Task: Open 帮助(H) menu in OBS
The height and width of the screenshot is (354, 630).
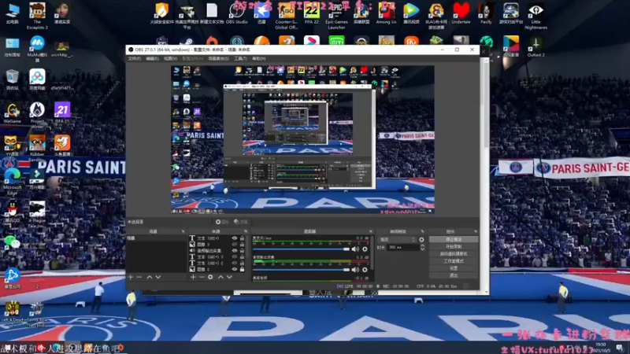Action: 259,58
